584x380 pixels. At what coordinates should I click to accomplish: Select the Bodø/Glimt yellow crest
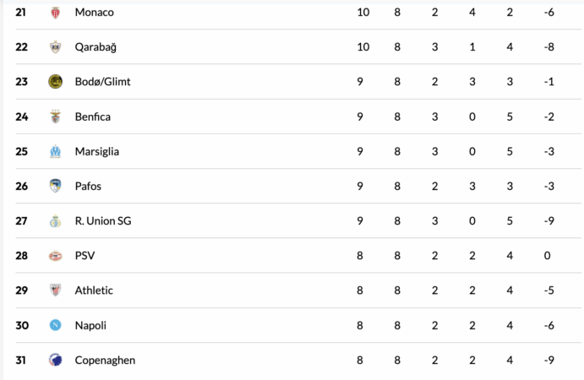click(x=56, y=82)
